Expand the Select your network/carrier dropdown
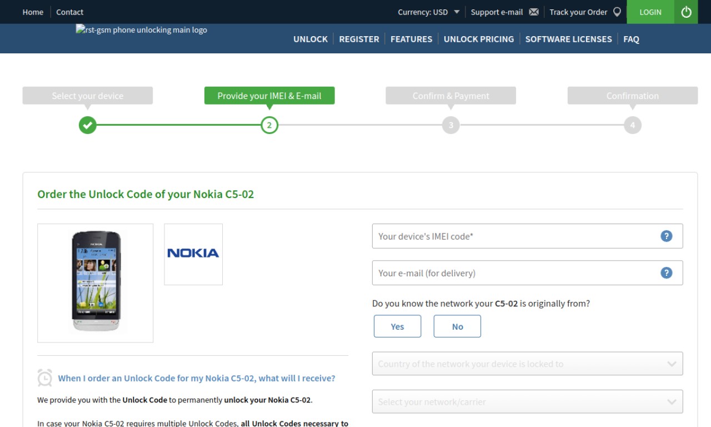This screenshot has width=711, height=427. (x=527, y=401)
